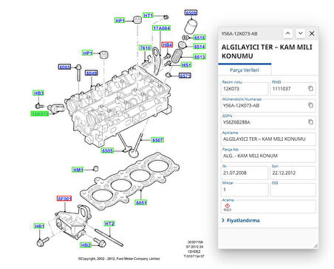Copy the GSPN value YS6Z6B288A
Image resolution: width=334 pixels, height=269 pixels.
[x=310, y=122]
